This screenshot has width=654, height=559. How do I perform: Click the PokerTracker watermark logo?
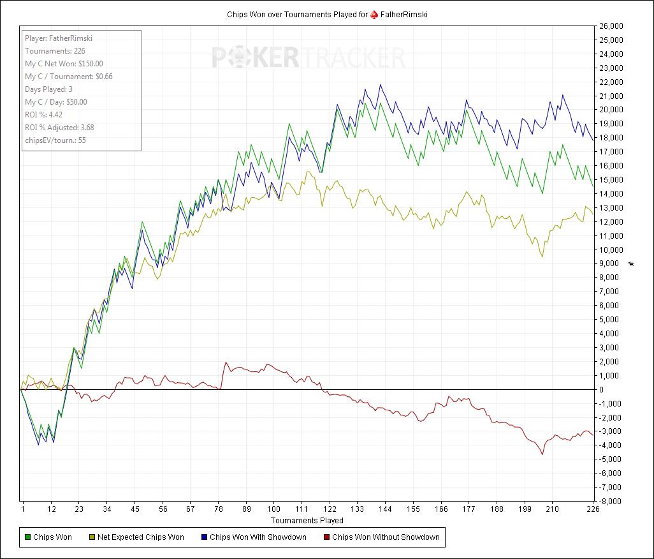pyautogui.click(x=308, y=59)
